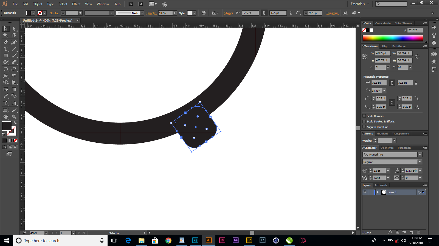
Task: Open the Object menu
Action: pos(37,4)
